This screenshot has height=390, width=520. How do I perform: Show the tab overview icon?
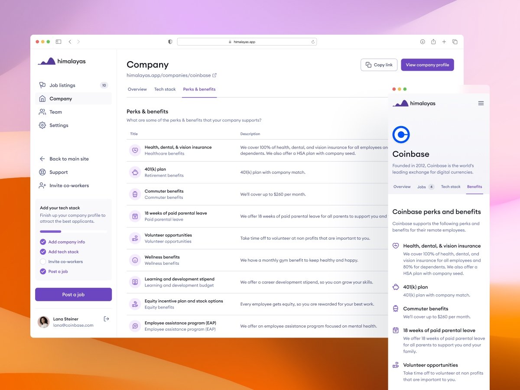[x=455, y=42]
